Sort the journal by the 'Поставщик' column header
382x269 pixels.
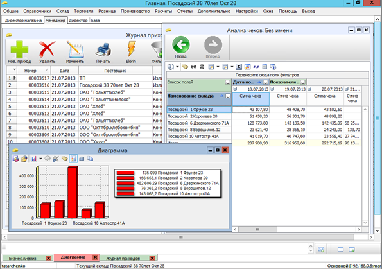pos(115,71)
